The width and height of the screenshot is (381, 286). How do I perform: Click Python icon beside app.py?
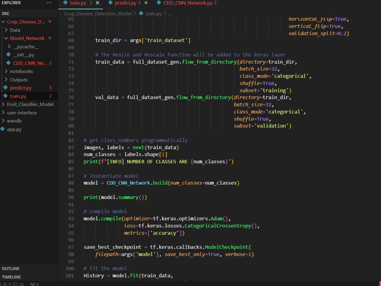[x=3, y=129]
